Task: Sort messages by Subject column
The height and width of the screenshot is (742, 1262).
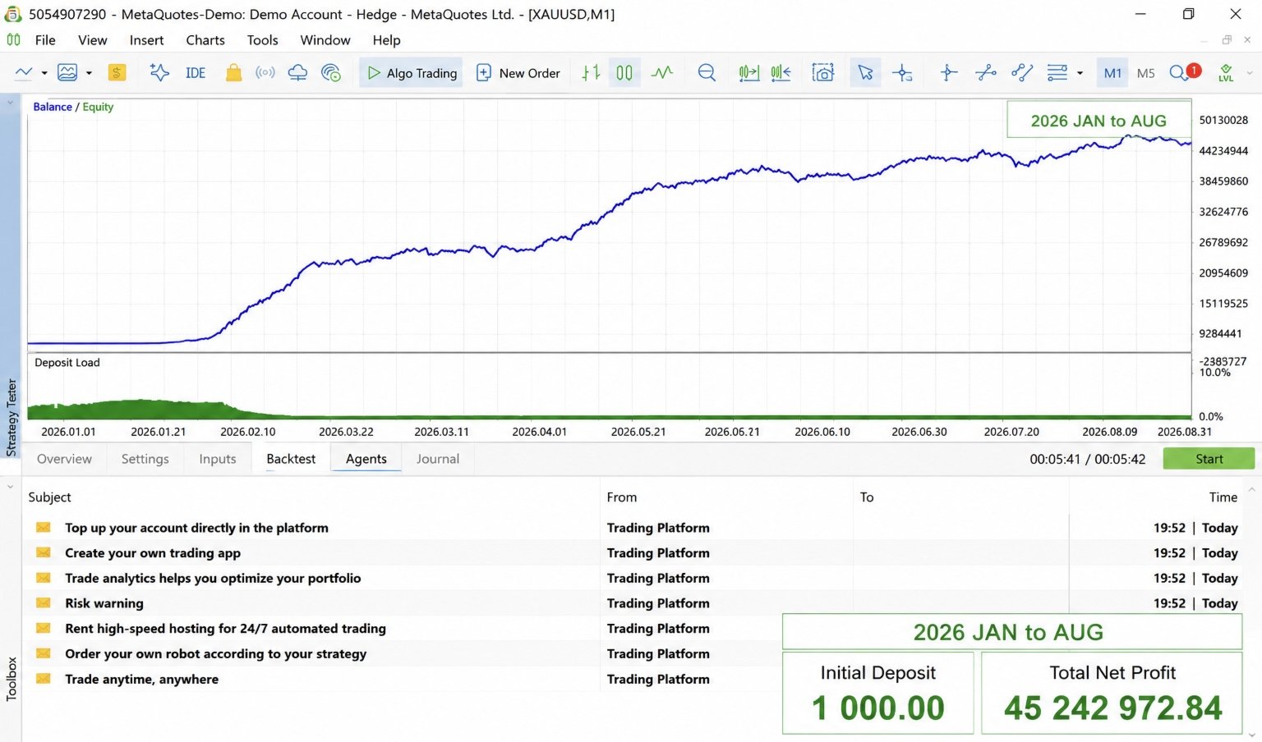Action: tap(49, 497)
